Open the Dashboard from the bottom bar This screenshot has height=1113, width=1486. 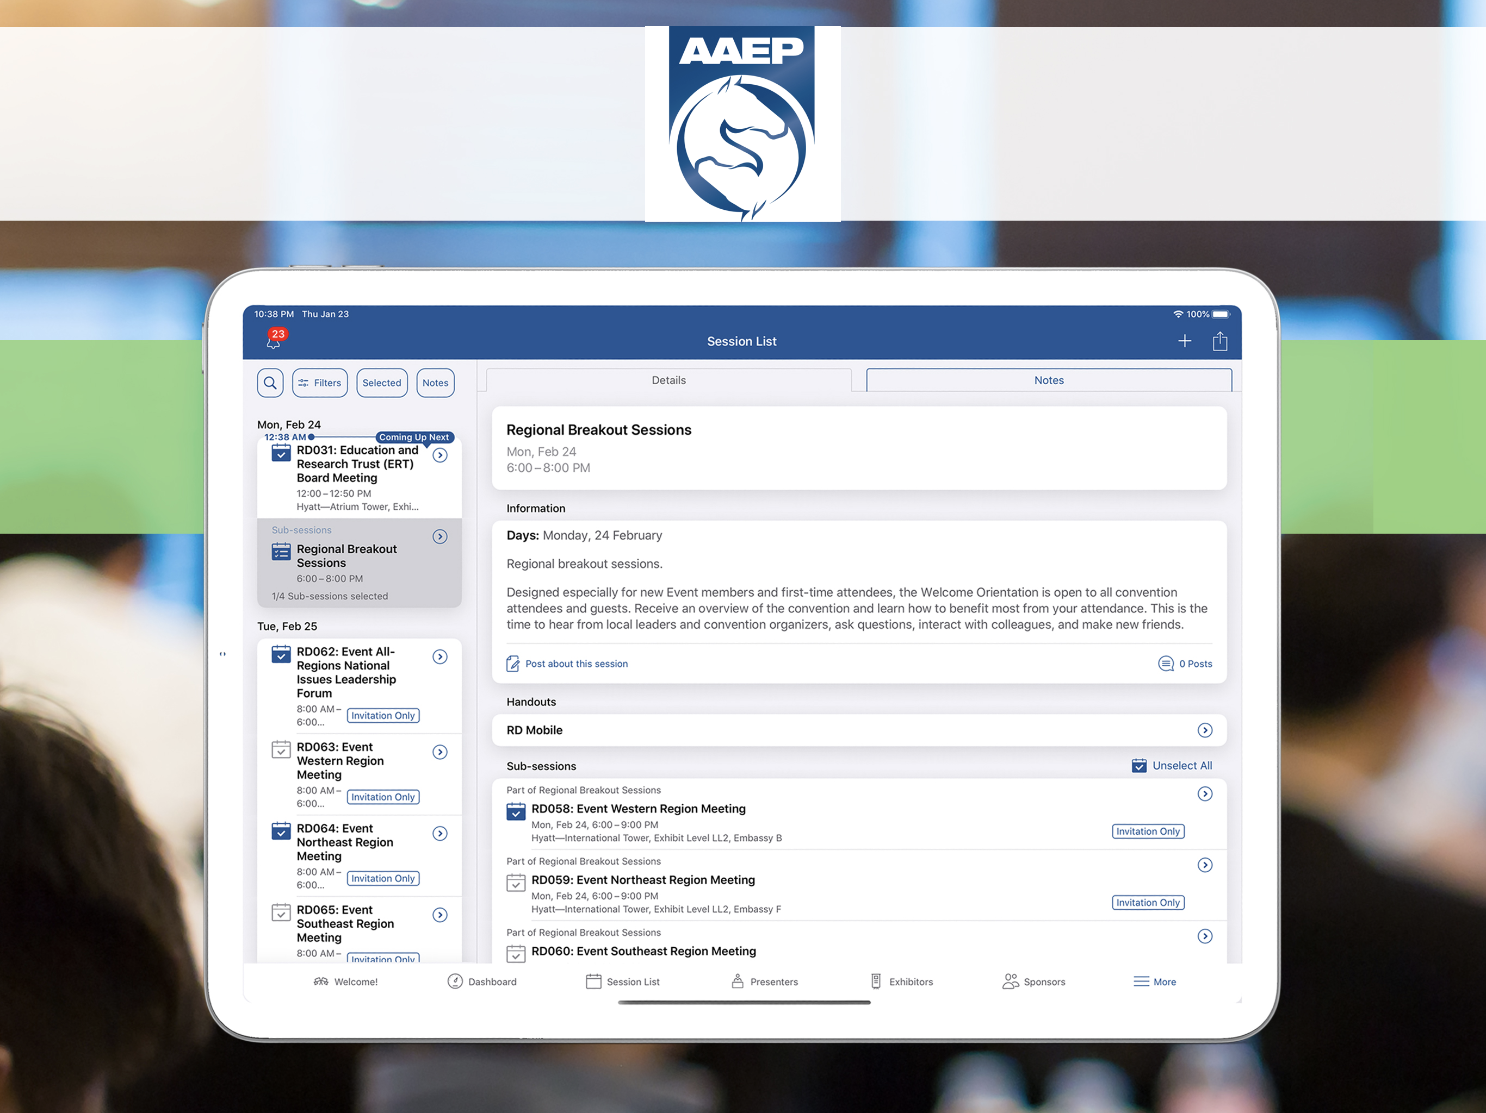(482, 981)
